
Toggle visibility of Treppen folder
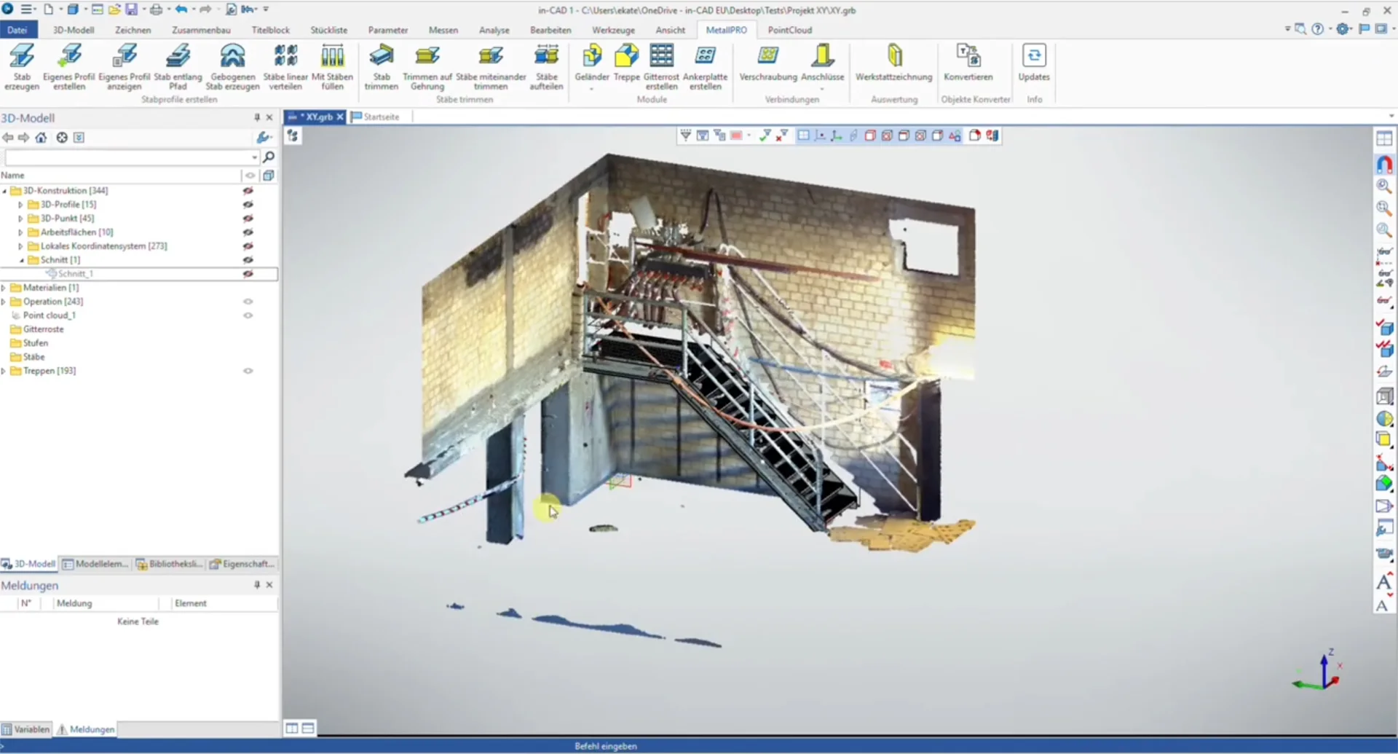point(248,371)
